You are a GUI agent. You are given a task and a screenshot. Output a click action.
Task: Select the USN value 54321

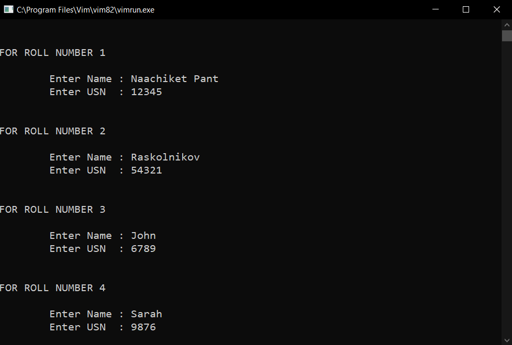pyautogui.click(x=146, y=170)
